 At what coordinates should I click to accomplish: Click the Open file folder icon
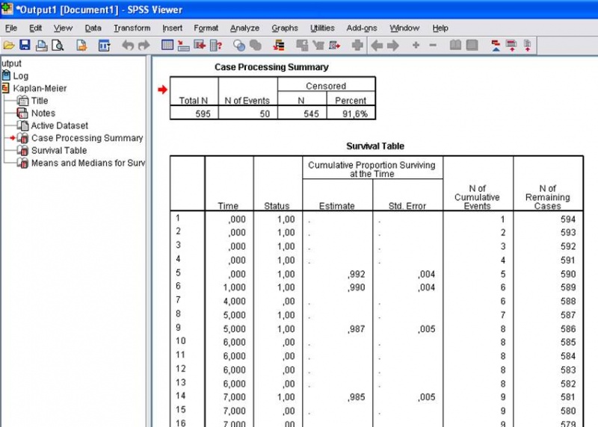[x=9, y=46]
